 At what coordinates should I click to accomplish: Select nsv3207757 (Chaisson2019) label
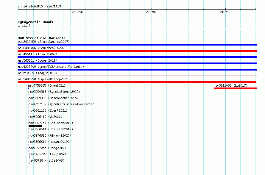click(51, 123)
